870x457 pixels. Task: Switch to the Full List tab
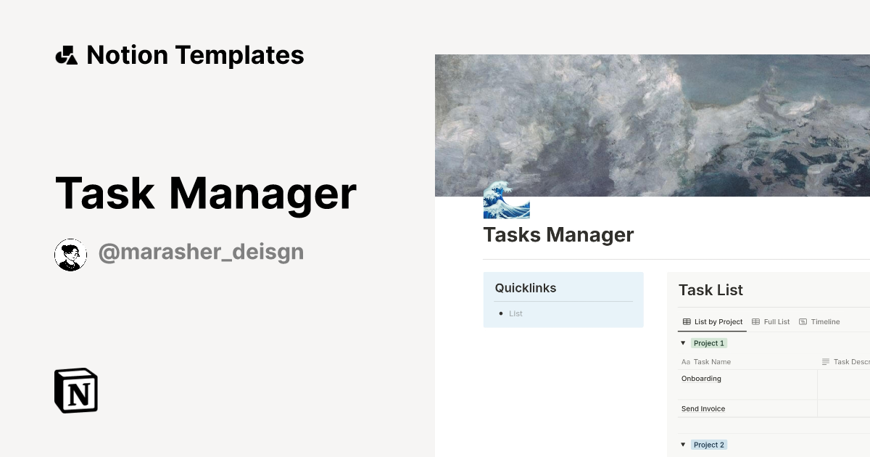coord(776,321)
